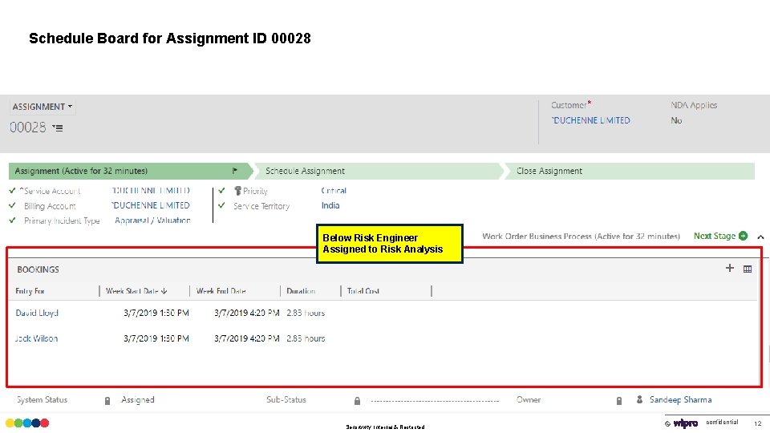Open Billing Account value DUCHENNE LIMITED
This screenshot has height=433, width=770.
[150, 205]
